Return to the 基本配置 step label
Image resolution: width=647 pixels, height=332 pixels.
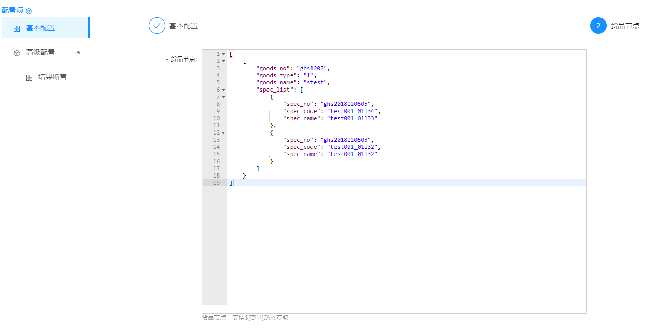[x=183, y=26]
